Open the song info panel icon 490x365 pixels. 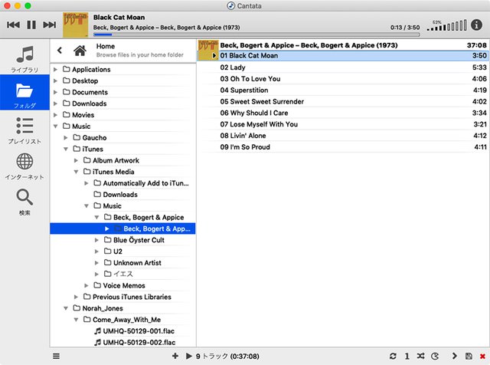point(476,25)
